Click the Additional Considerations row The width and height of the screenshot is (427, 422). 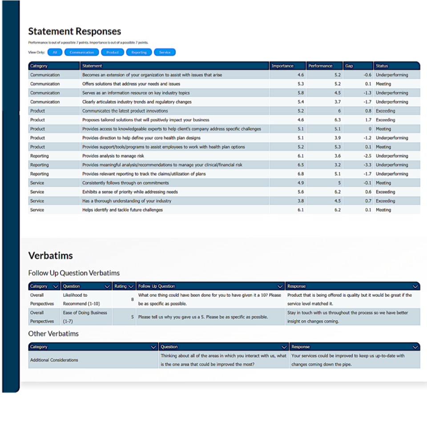point(54,360)
